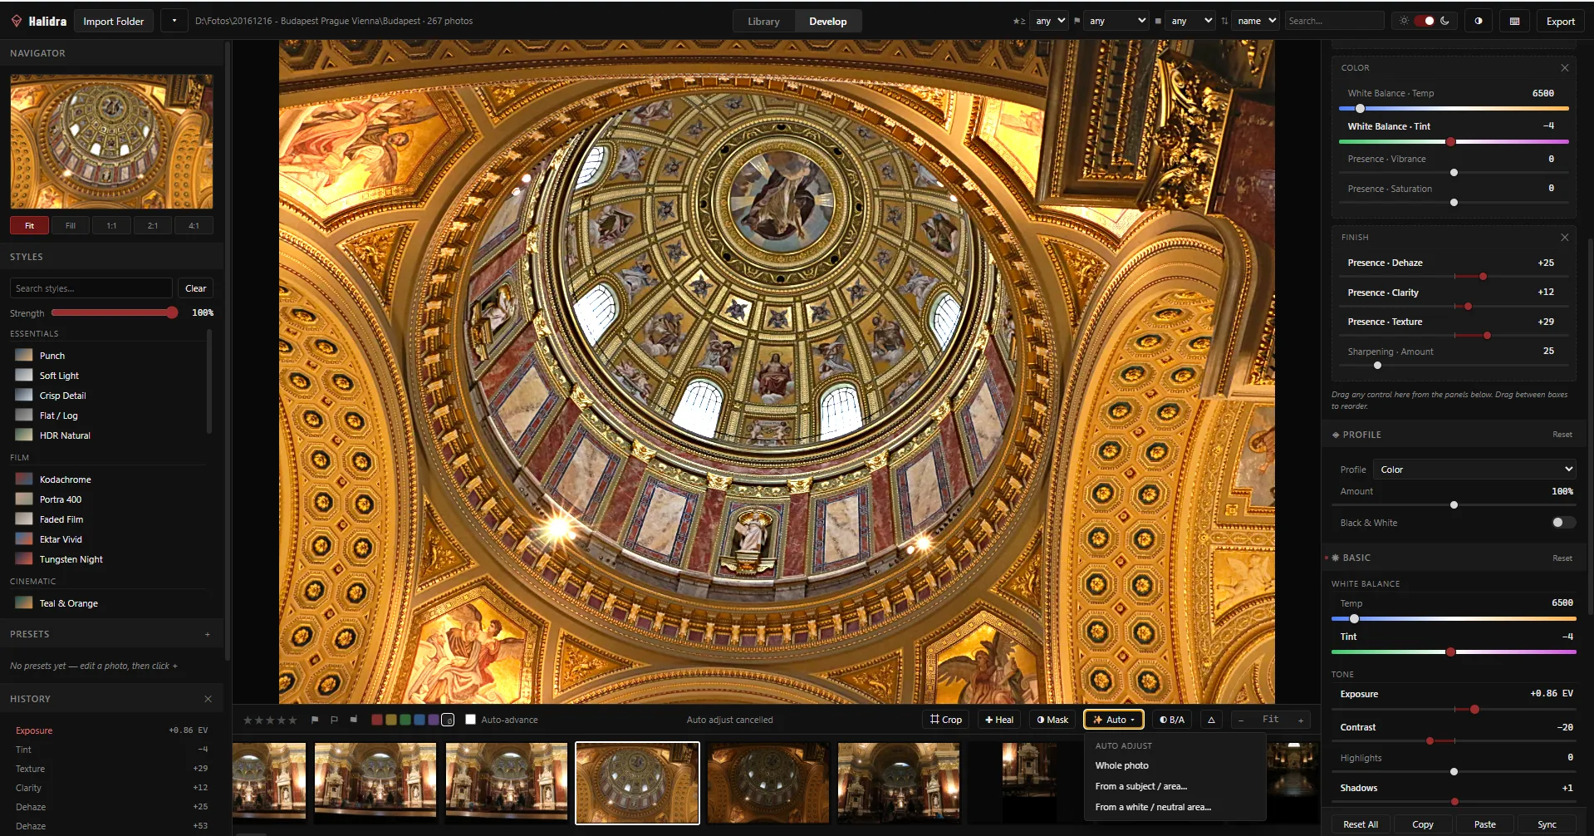Click the Halidra logo icon
1594x836 pixels.
[17, 21]
